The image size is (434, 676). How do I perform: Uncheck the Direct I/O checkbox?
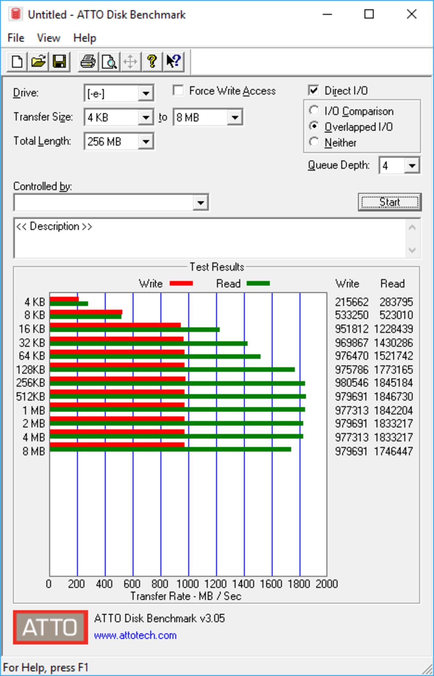point(314,91)
